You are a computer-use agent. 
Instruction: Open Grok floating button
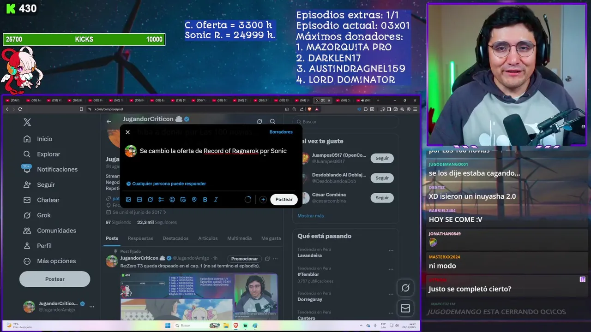click(x=405, y=288)
